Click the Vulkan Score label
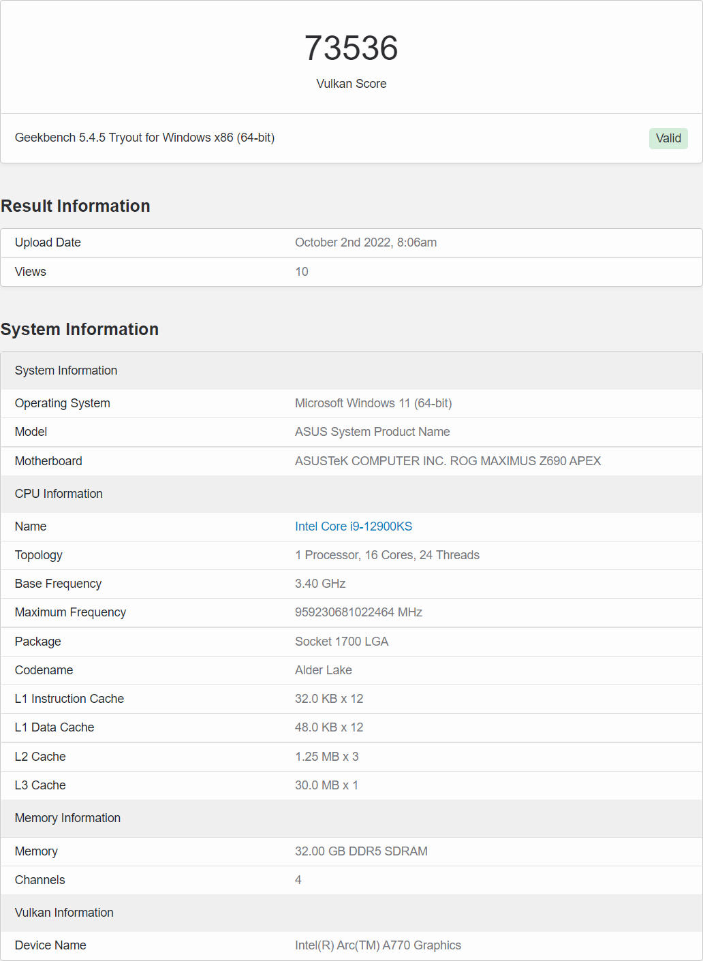Image resolution: width=703 pixels, height=961 pixels. (351, 84)
